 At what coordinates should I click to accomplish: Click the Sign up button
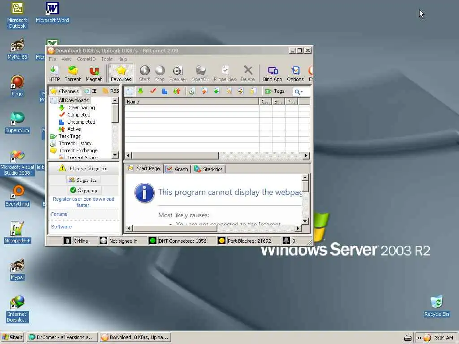[x=84, y=190]
